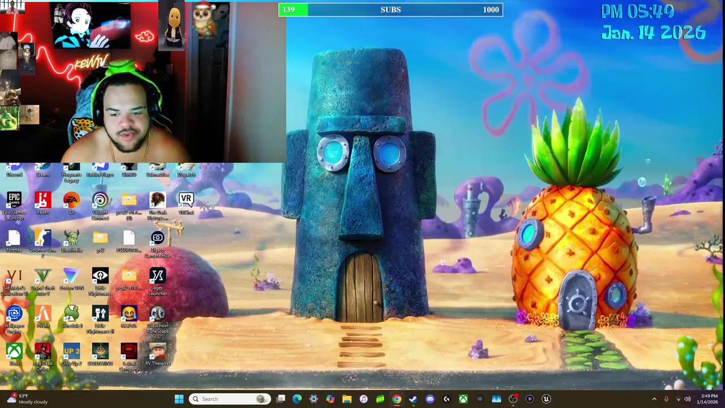Select the Fortnite desktop shortcut
Viewport: 725px width, 408px height.
pos(14,241)
